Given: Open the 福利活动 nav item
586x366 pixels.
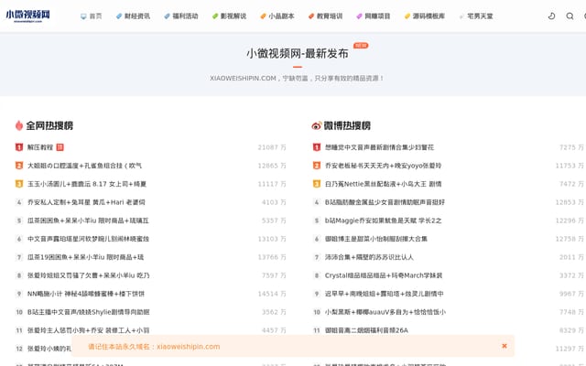Looking at the screenshot, I should coord(181,16).
